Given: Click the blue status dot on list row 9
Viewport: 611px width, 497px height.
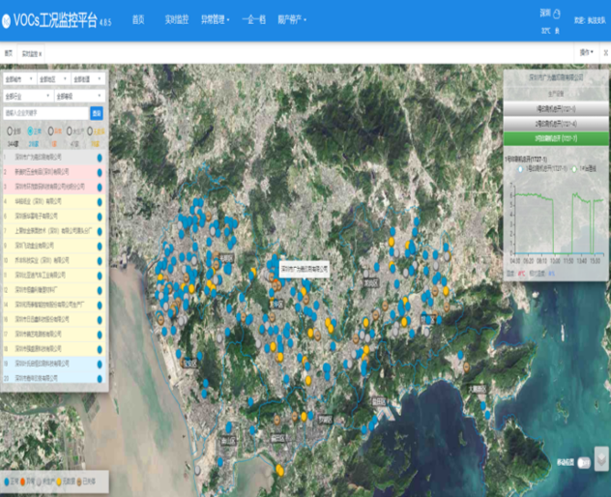Looking at the screenshot, I should click(100, 247).
